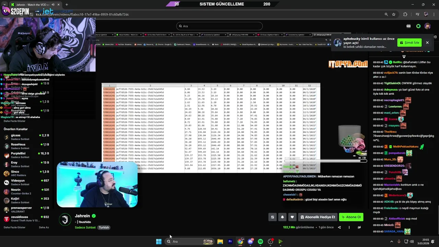The height and width of the screenshot is (247, 439).
Task: Open the taskbar clock showing 20:01
Action: click(x=423, y=242)
